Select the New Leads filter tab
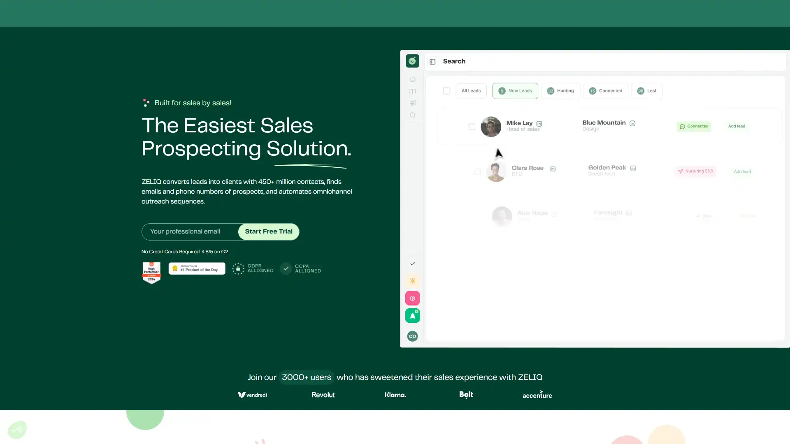 pyautogui.click(x=514, y=90)
